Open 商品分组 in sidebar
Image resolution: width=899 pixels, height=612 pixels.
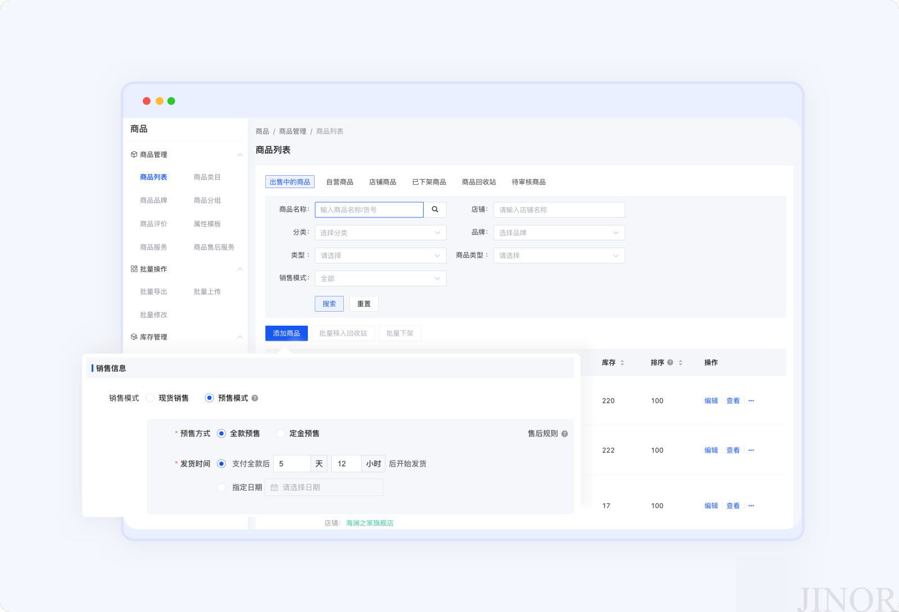tap(207, 200)
